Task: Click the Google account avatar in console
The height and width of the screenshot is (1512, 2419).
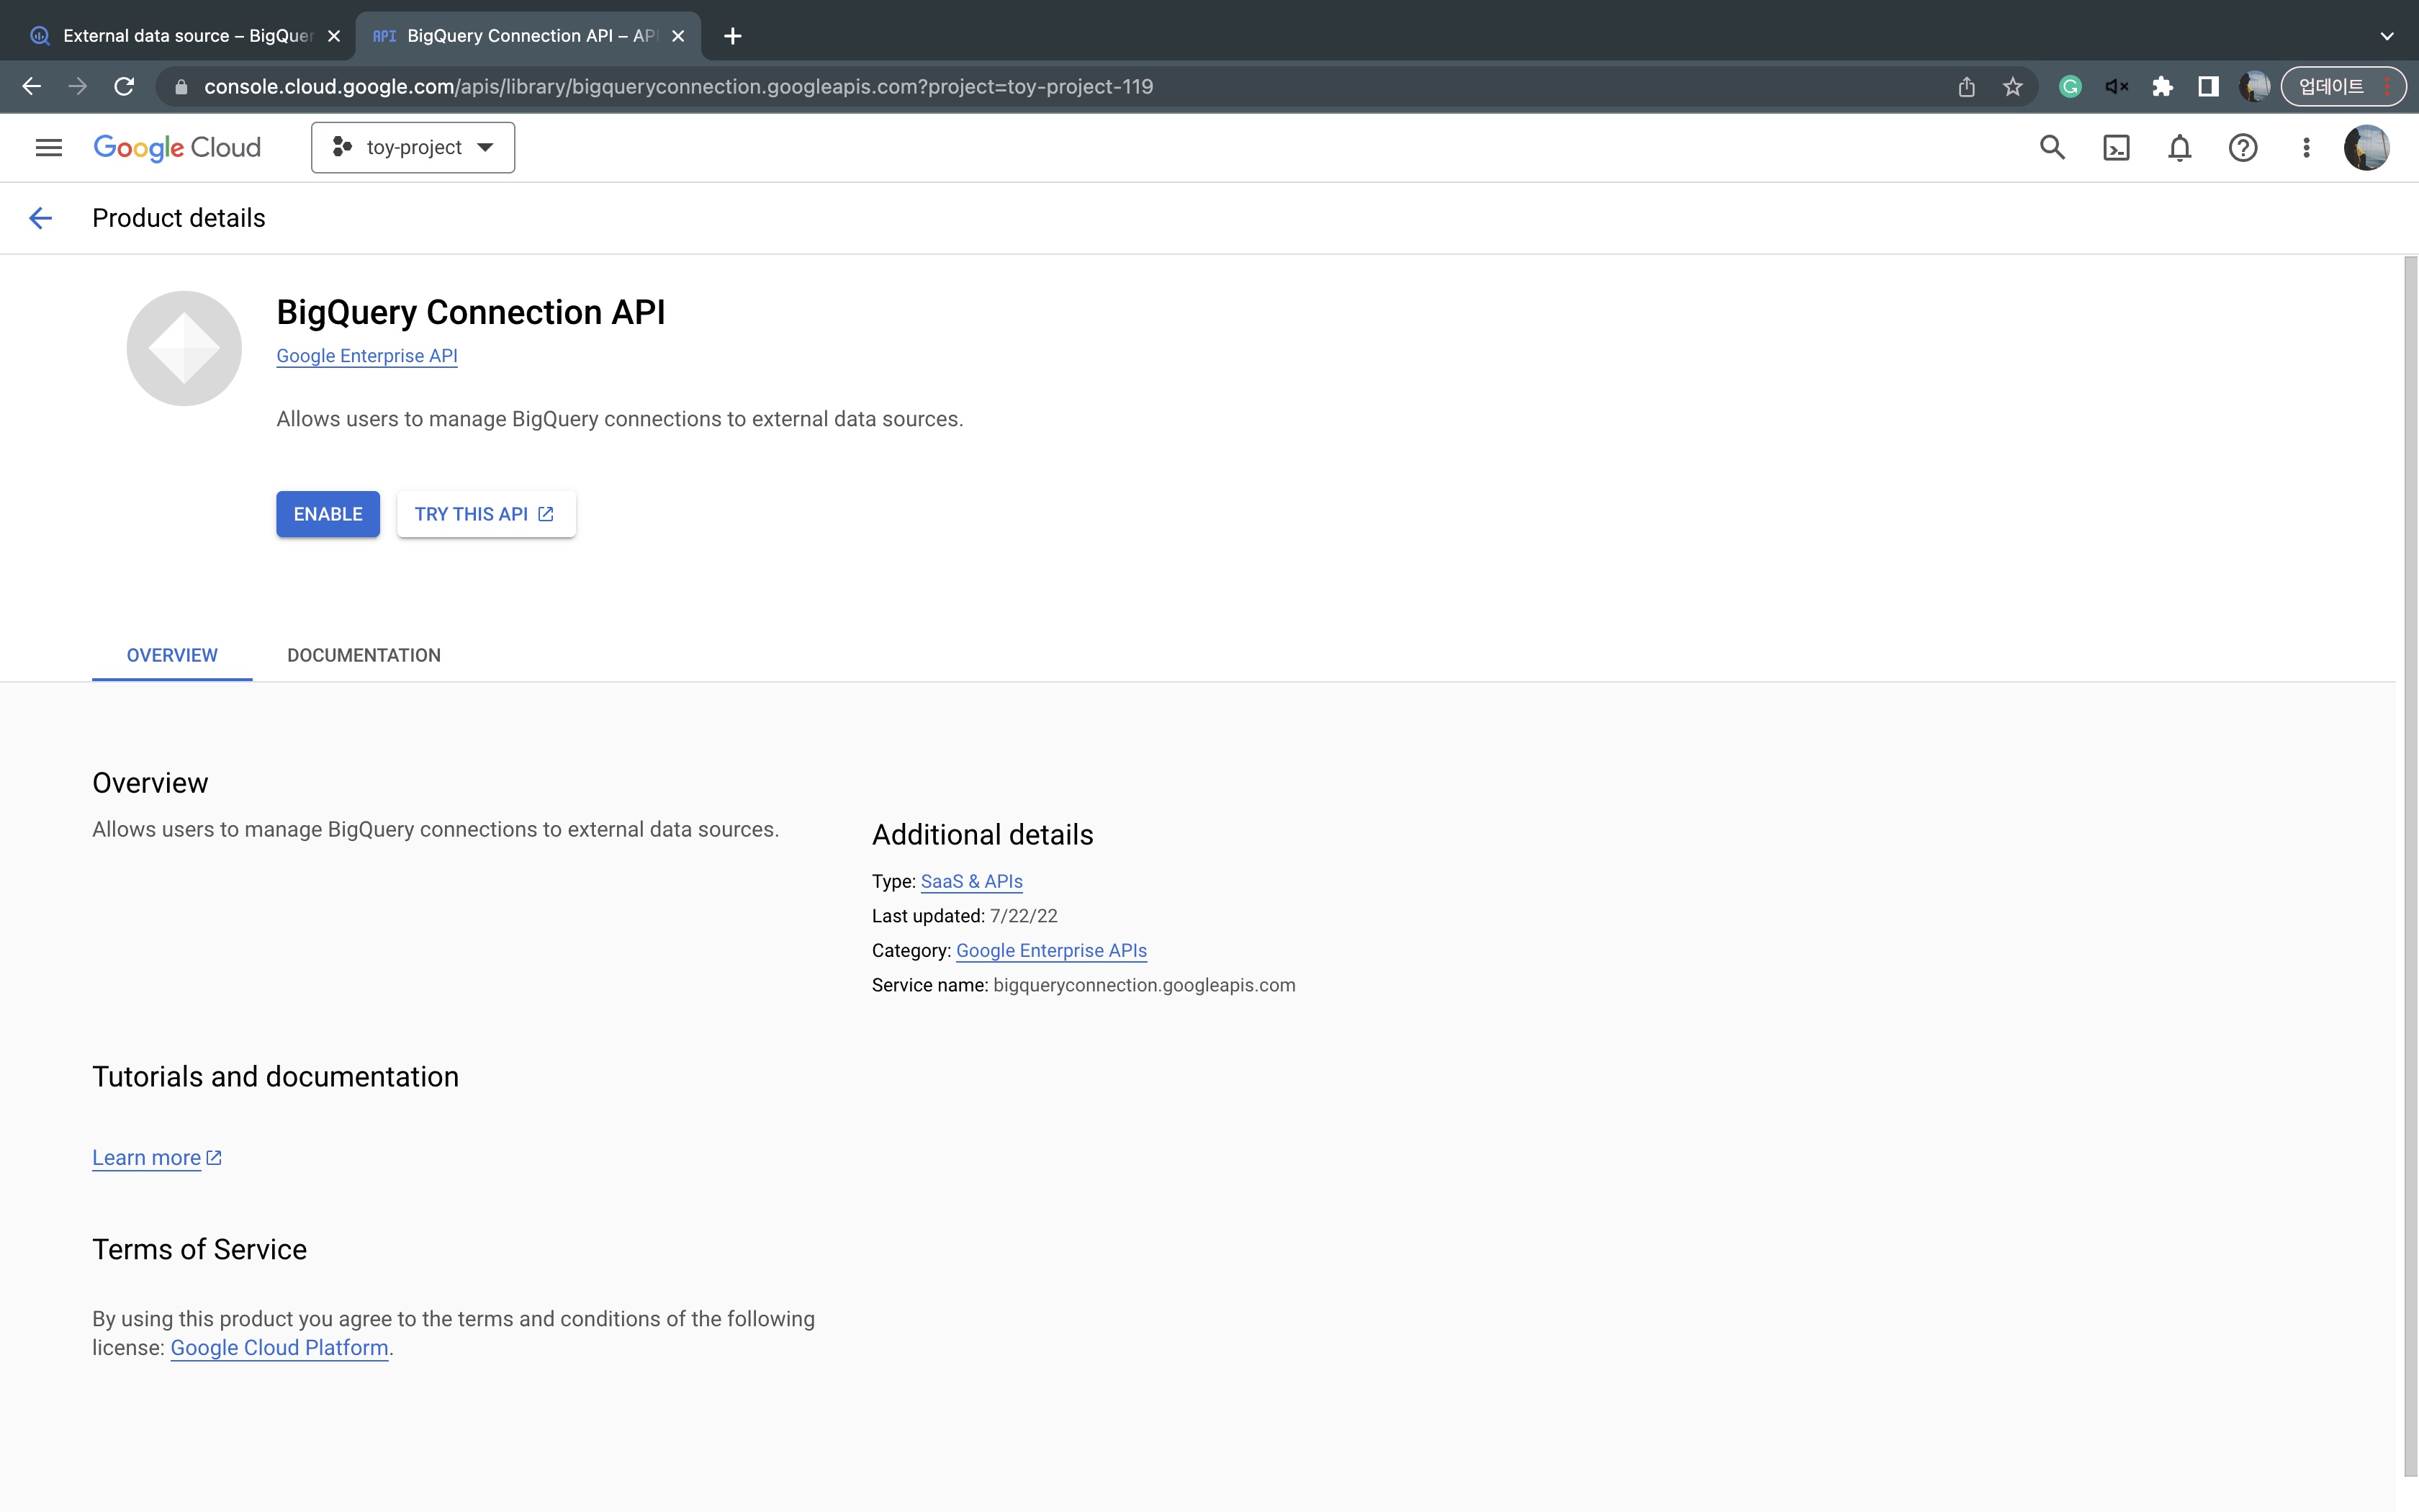Action: point(2365,148)
